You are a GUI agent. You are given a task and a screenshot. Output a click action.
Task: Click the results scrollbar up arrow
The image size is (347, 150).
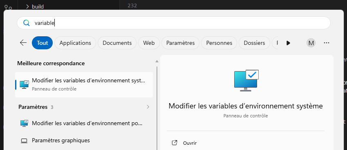[x=157, y=61]
